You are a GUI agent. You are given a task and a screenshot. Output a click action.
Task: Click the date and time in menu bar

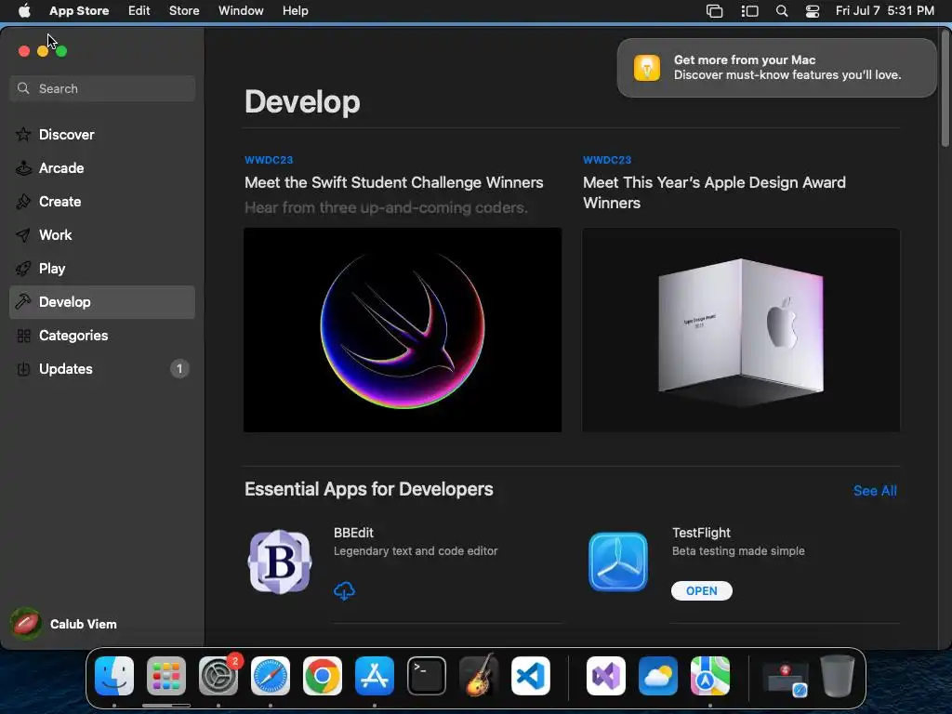click(885, 11)
